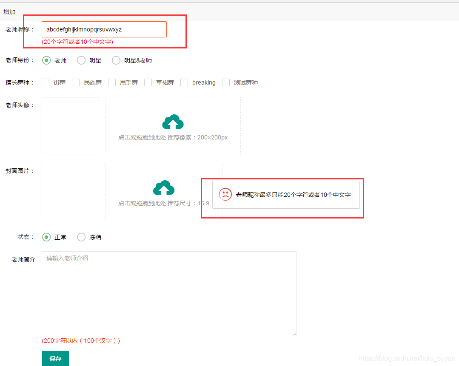
Task: Select the 老师 identity radio button
Action: tap(46, 60)
